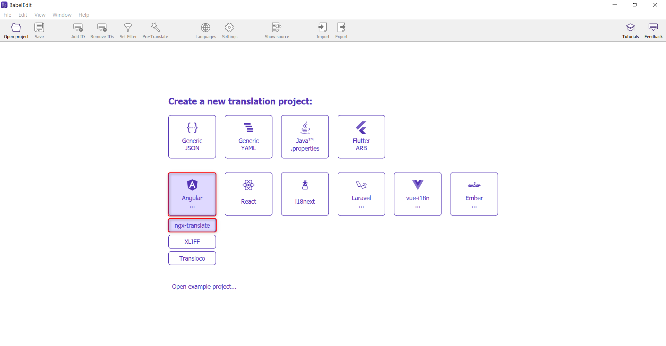The height and width of the screenshot is (346, 666).
Task: Open the example project link
Action: pos(204,287)
